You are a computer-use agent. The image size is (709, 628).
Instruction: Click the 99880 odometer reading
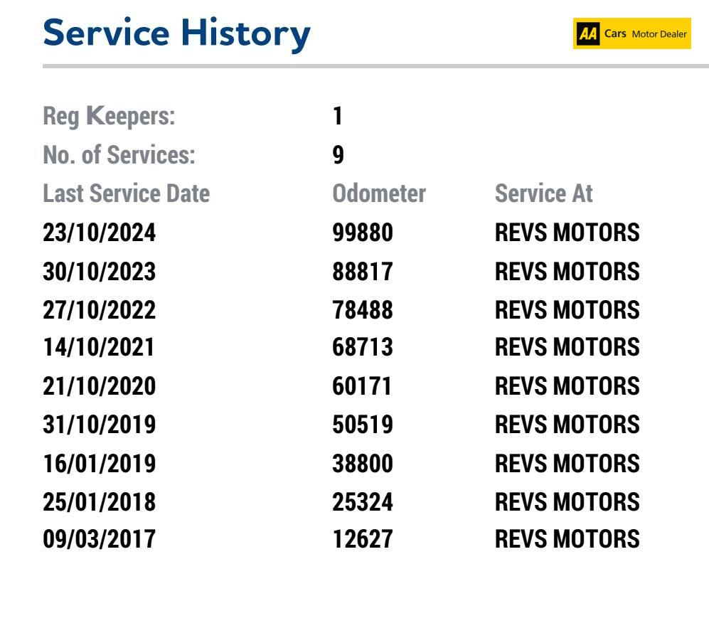tap(363, 233)
